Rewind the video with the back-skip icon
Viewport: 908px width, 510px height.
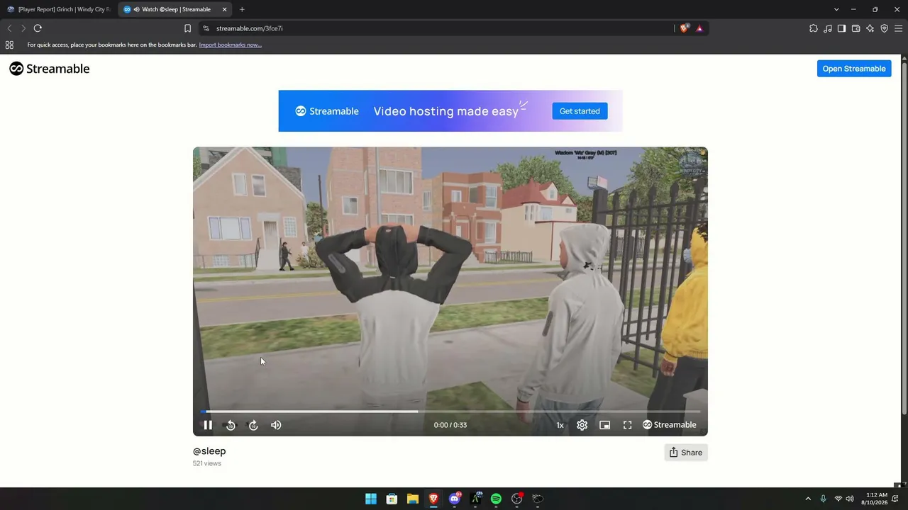point(231,425)
